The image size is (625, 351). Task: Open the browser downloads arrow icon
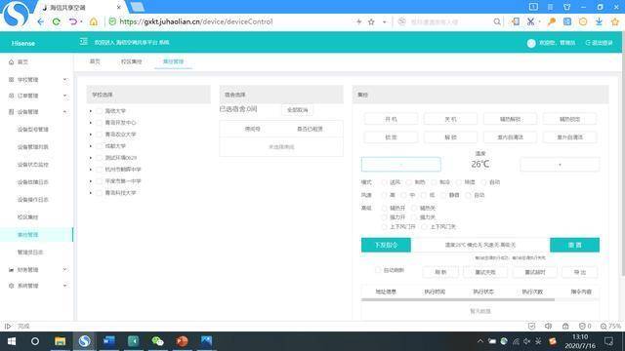599,21
